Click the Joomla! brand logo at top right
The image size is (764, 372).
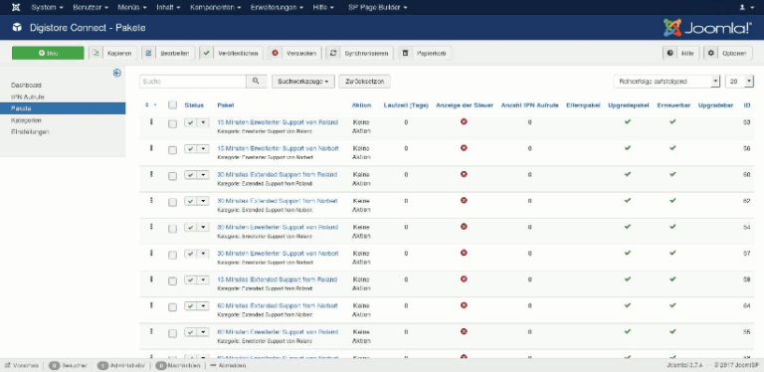tap(707, 27)
